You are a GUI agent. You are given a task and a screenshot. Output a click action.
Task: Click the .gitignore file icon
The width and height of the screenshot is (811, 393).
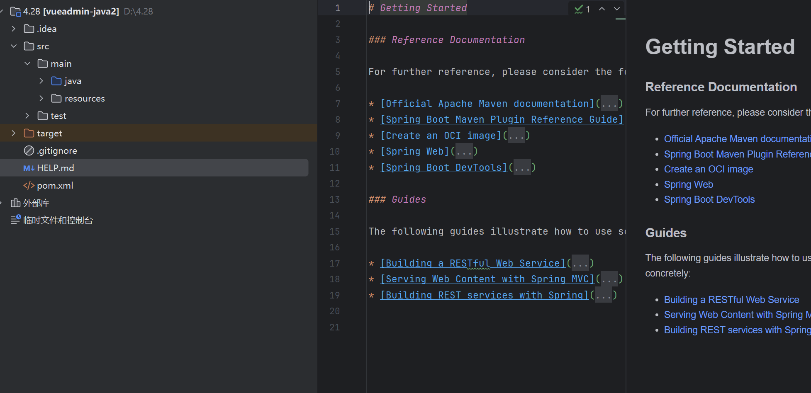pos(29,151)
